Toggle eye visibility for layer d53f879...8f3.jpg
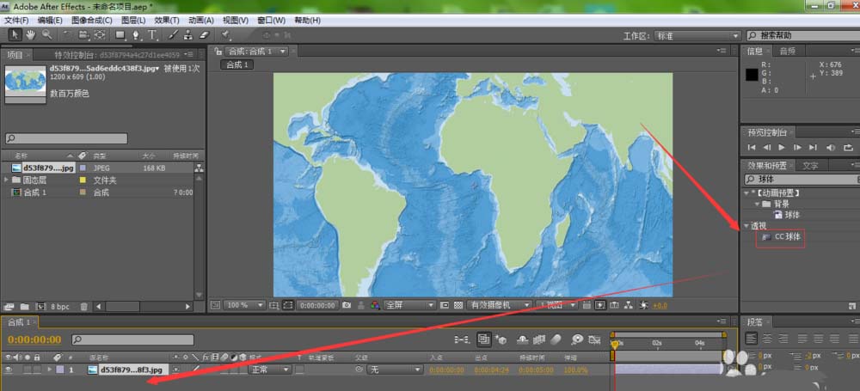Viewport: 860px width, 391px height. [9, 370]
